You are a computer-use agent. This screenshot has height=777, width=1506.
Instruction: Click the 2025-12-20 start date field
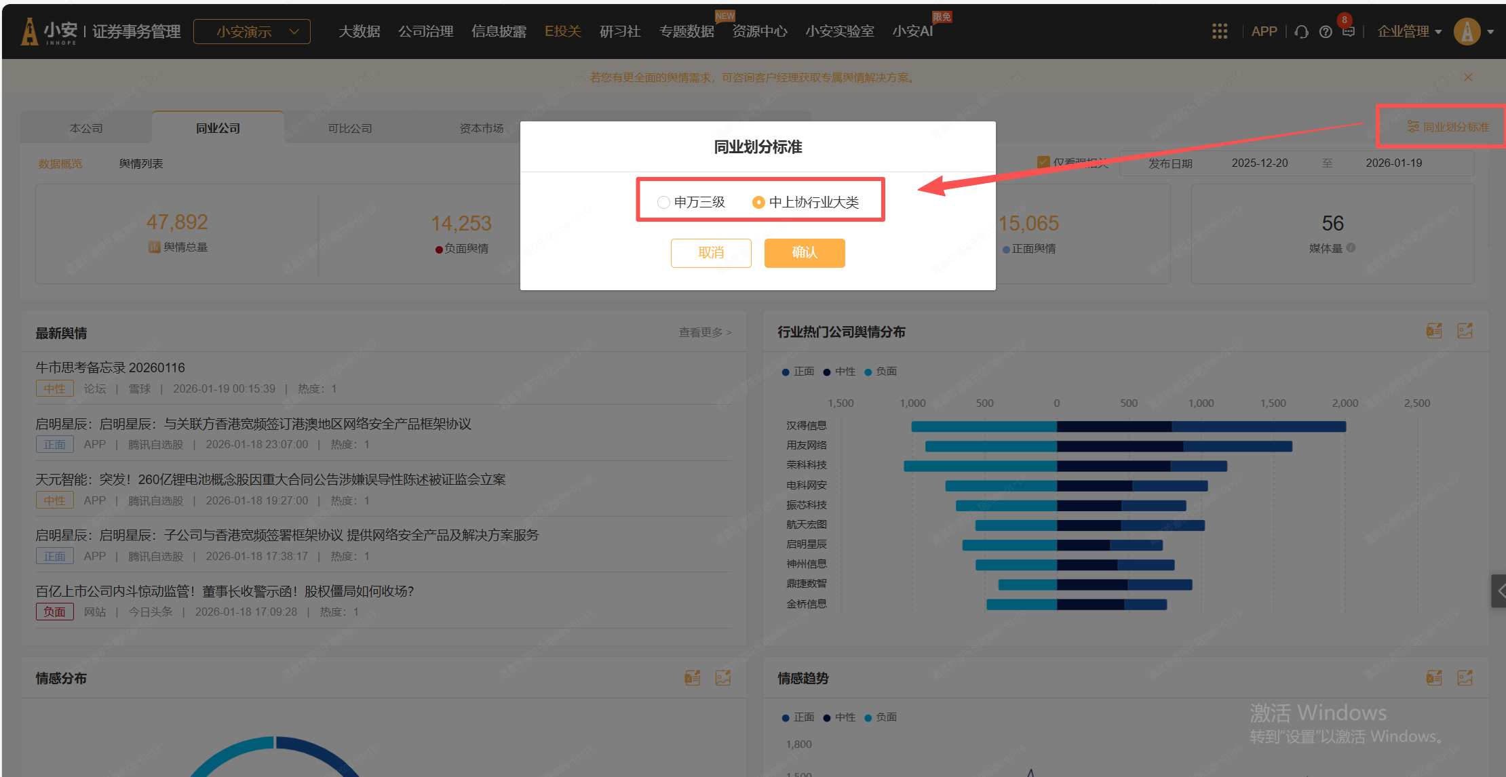click(x=1259, y=163)
